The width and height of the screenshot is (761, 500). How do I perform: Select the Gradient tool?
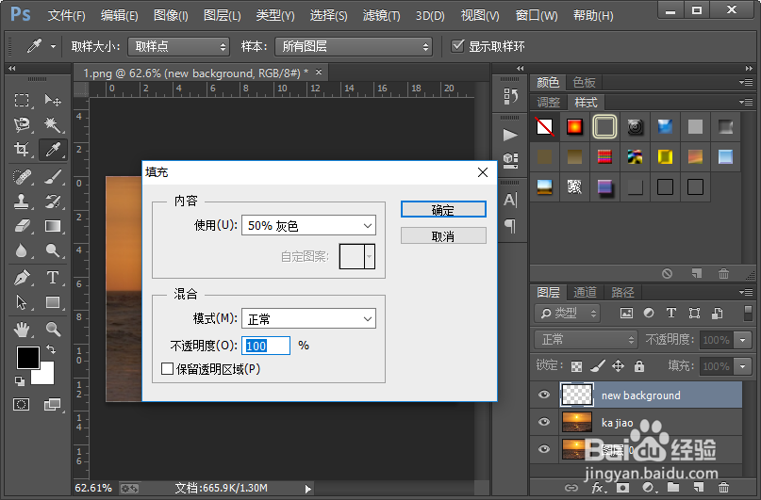point(53,226)
